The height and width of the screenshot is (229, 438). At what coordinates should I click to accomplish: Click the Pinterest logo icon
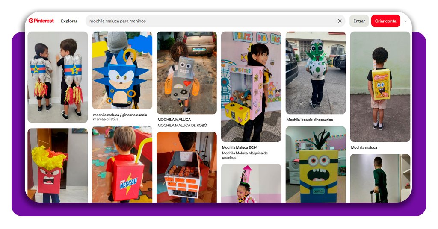coord(31,21)
